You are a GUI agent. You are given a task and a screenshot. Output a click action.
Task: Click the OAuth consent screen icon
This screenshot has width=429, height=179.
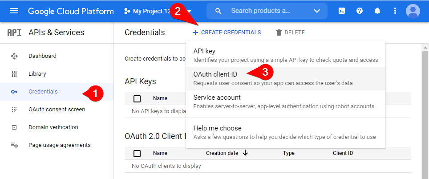pos(14,110)
